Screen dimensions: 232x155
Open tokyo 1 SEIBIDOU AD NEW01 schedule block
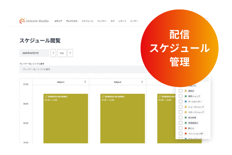(66, 118)
